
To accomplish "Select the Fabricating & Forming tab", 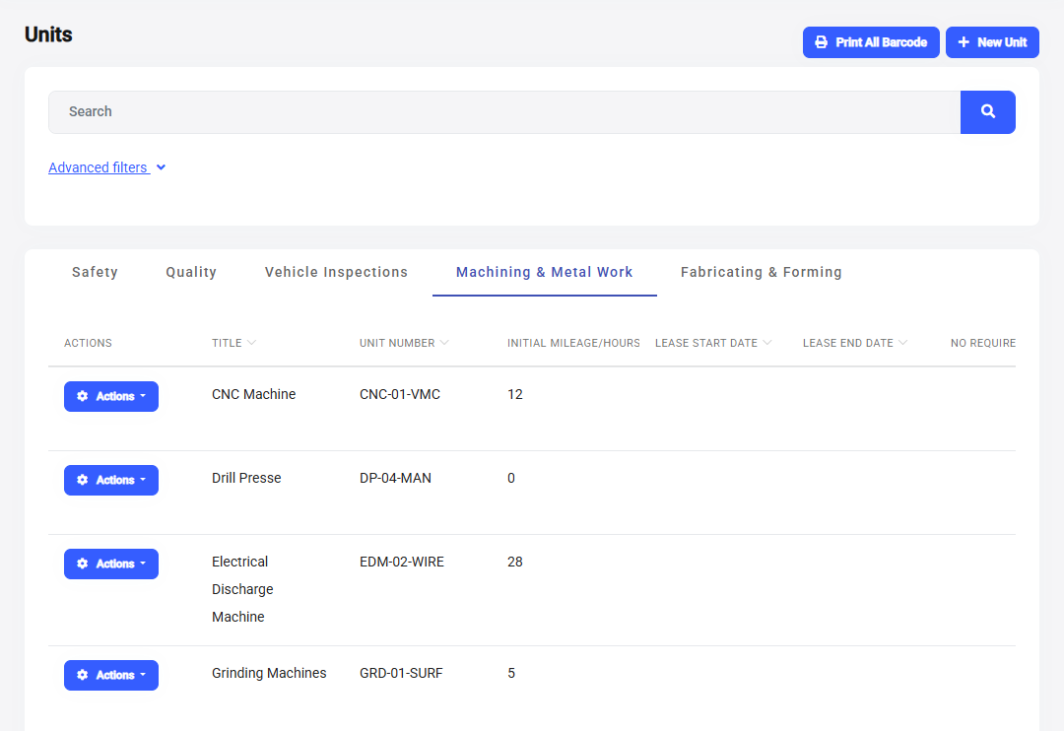I will [x=761, y=272].
